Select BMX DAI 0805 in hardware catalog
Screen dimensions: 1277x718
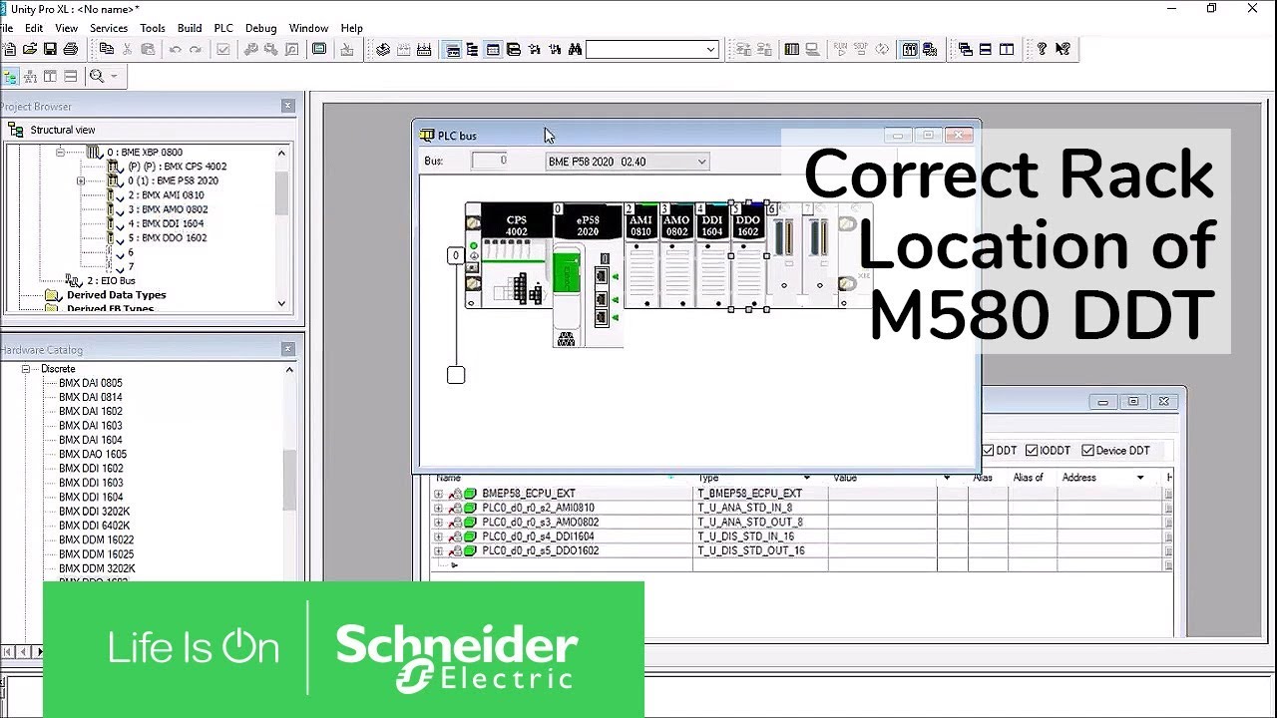[91, 383]
